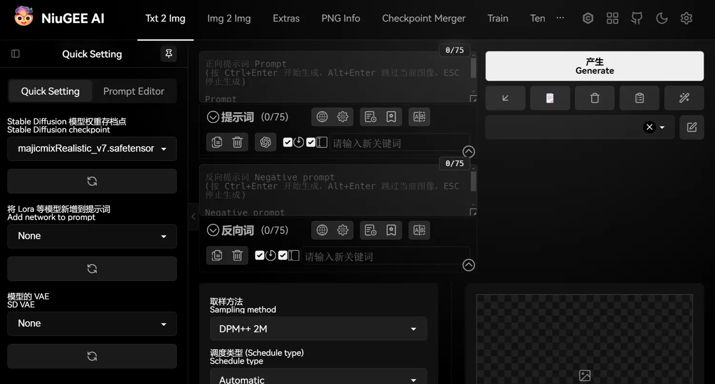This screenshot has width=715, height=384.
Task: Clear styles selection with the X button
Action: click(649, 127)
